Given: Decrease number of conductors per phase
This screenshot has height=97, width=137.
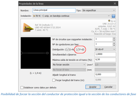Looking at the screenshot, I should [x=114, y=45].
